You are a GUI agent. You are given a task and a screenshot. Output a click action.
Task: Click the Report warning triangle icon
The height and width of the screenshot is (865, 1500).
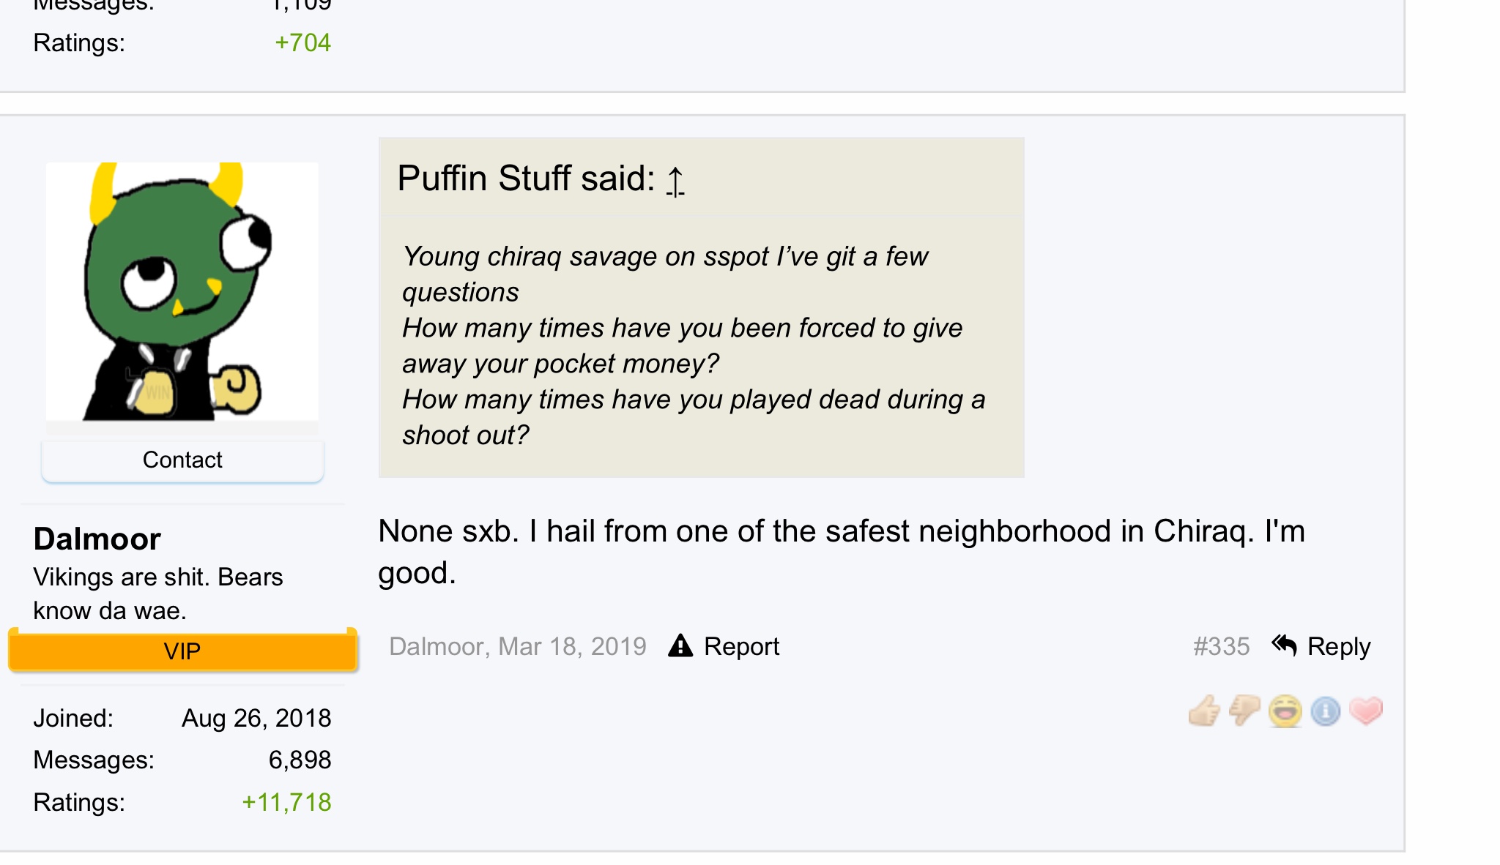(680, 646)
